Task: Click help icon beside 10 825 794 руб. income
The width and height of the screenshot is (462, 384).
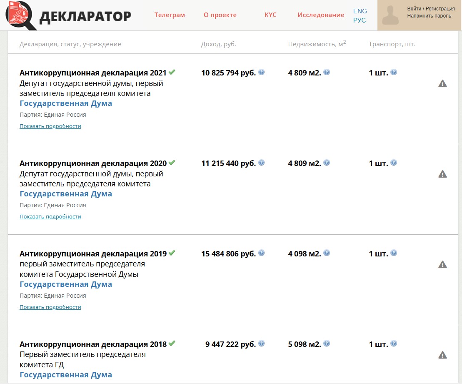Action: pyautogui.click(x=261, y=72)
